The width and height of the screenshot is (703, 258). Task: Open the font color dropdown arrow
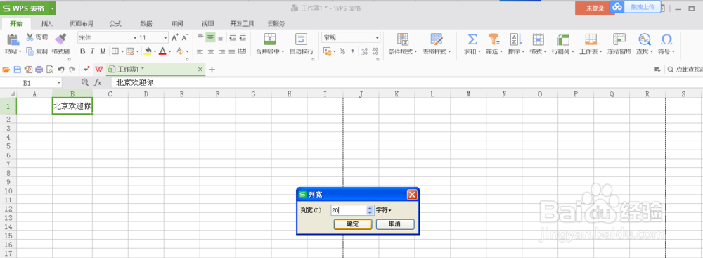tap(170, 51)
